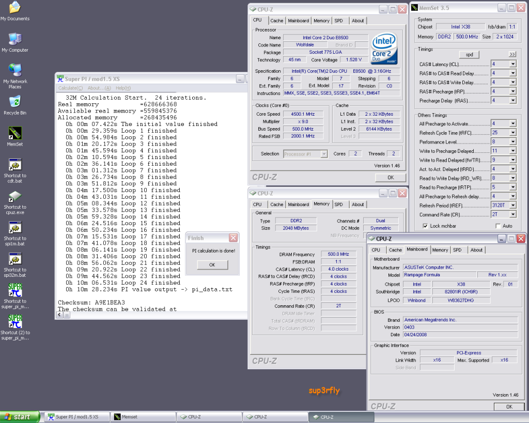Open Help menu in Super PI
Viewport: 529px width, 423px height.
click(123, 88)
